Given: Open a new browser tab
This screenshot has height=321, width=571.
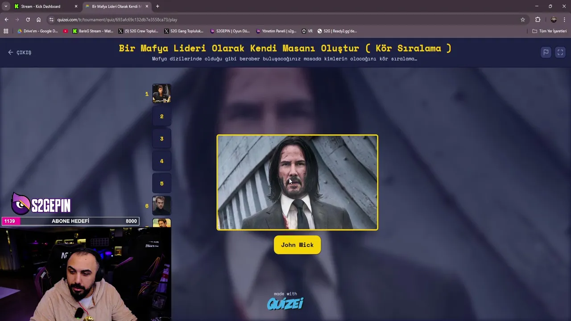Looking at the screenshot, I should coord(157,6).
